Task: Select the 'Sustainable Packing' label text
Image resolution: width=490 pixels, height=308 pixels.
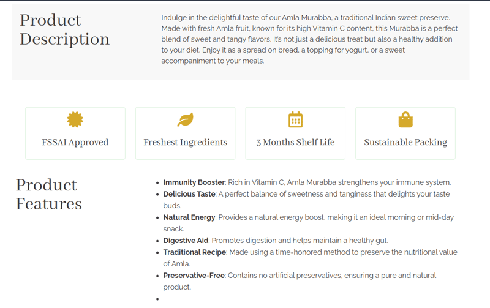Action: click(405, 142)
